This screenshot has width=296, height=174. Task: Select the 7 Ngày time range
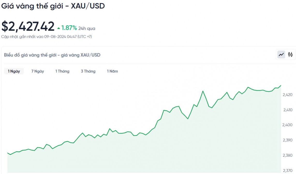click(38, 71)
